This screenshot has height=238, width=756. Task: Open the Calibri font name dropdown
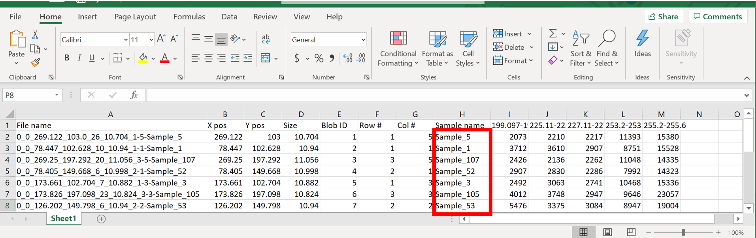click(126, 39)
